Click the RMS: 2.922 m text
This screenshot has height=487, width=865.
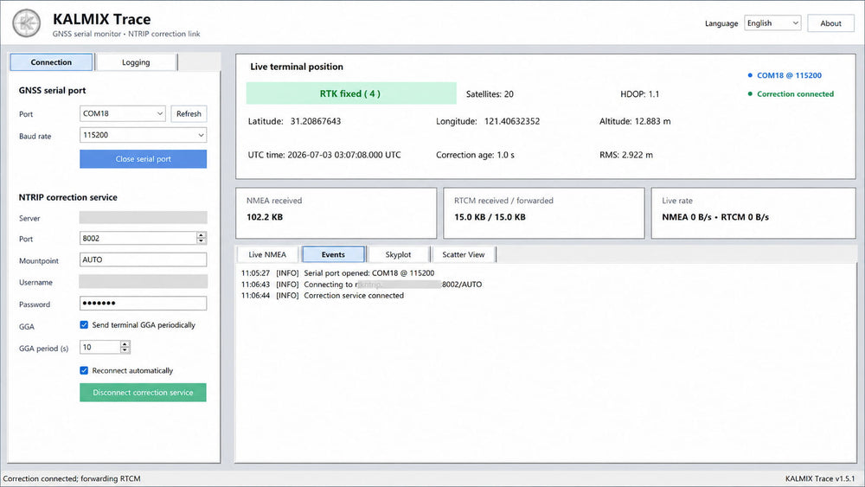626,155
